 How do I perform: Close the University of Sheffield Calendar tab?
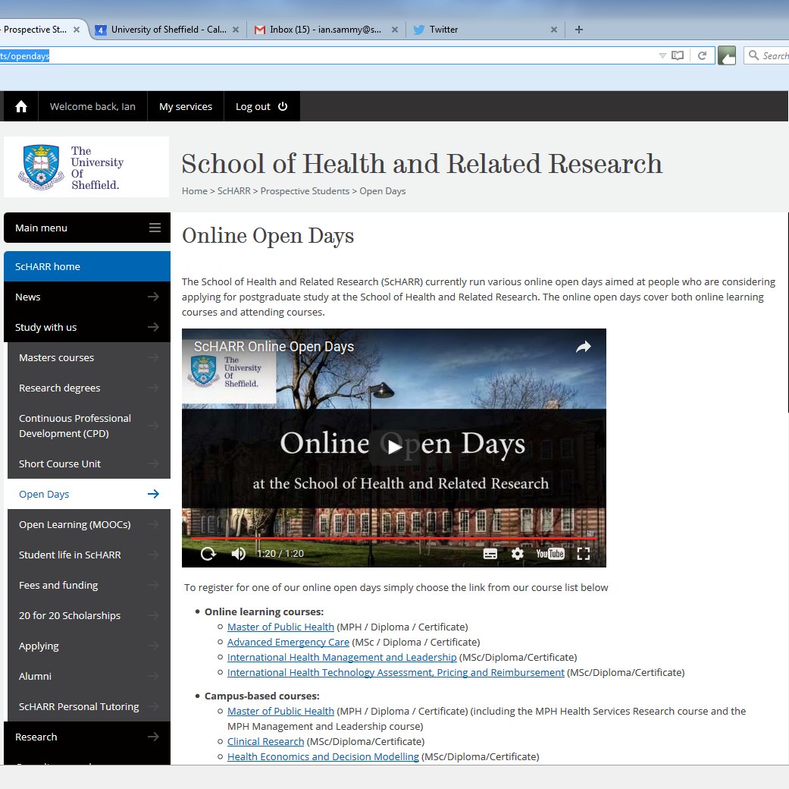tap(235, 30)
